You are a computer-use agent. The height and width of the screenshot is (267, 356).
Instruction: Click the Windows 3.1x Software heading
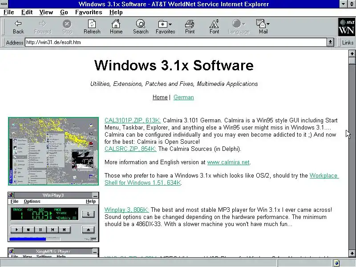pos(174,65)
